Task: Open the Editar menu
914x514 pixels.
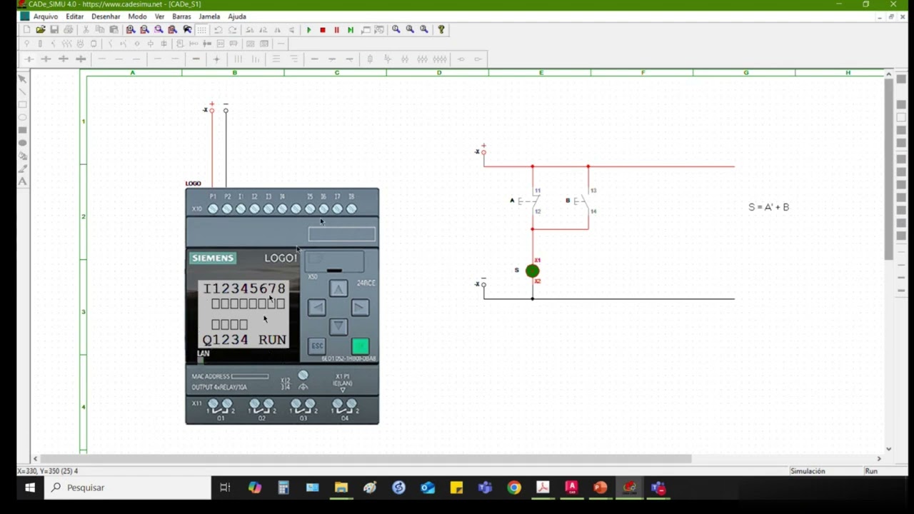Action: (x=74, y=16)
